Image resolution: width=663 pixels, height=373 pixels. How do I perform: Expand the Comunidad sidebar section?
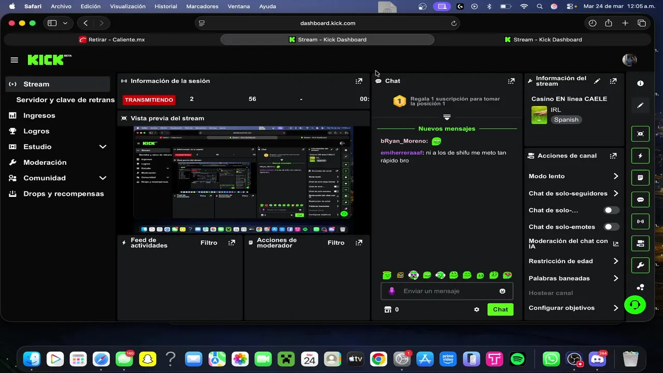103,178
